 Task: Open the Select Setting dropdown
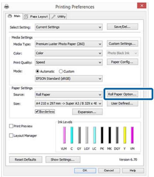(x=69, y=27)
